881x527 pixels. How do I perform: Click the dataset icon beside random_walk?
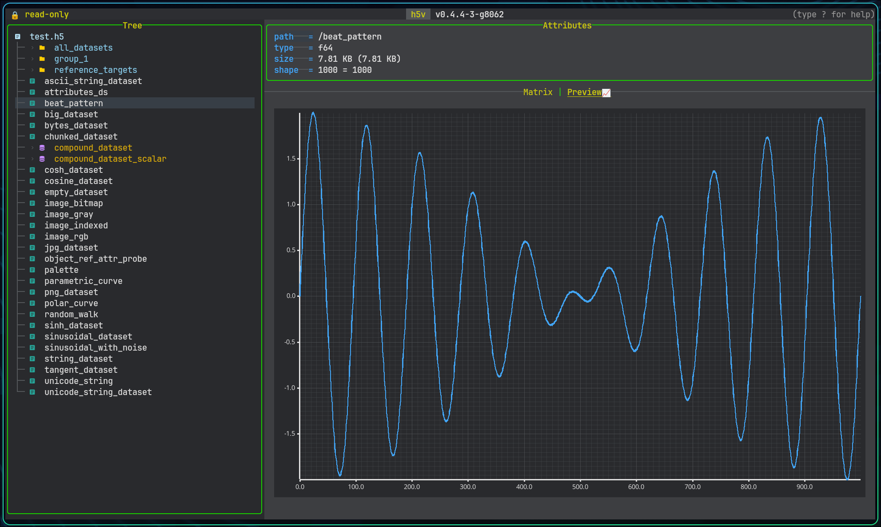click(32, 314)
